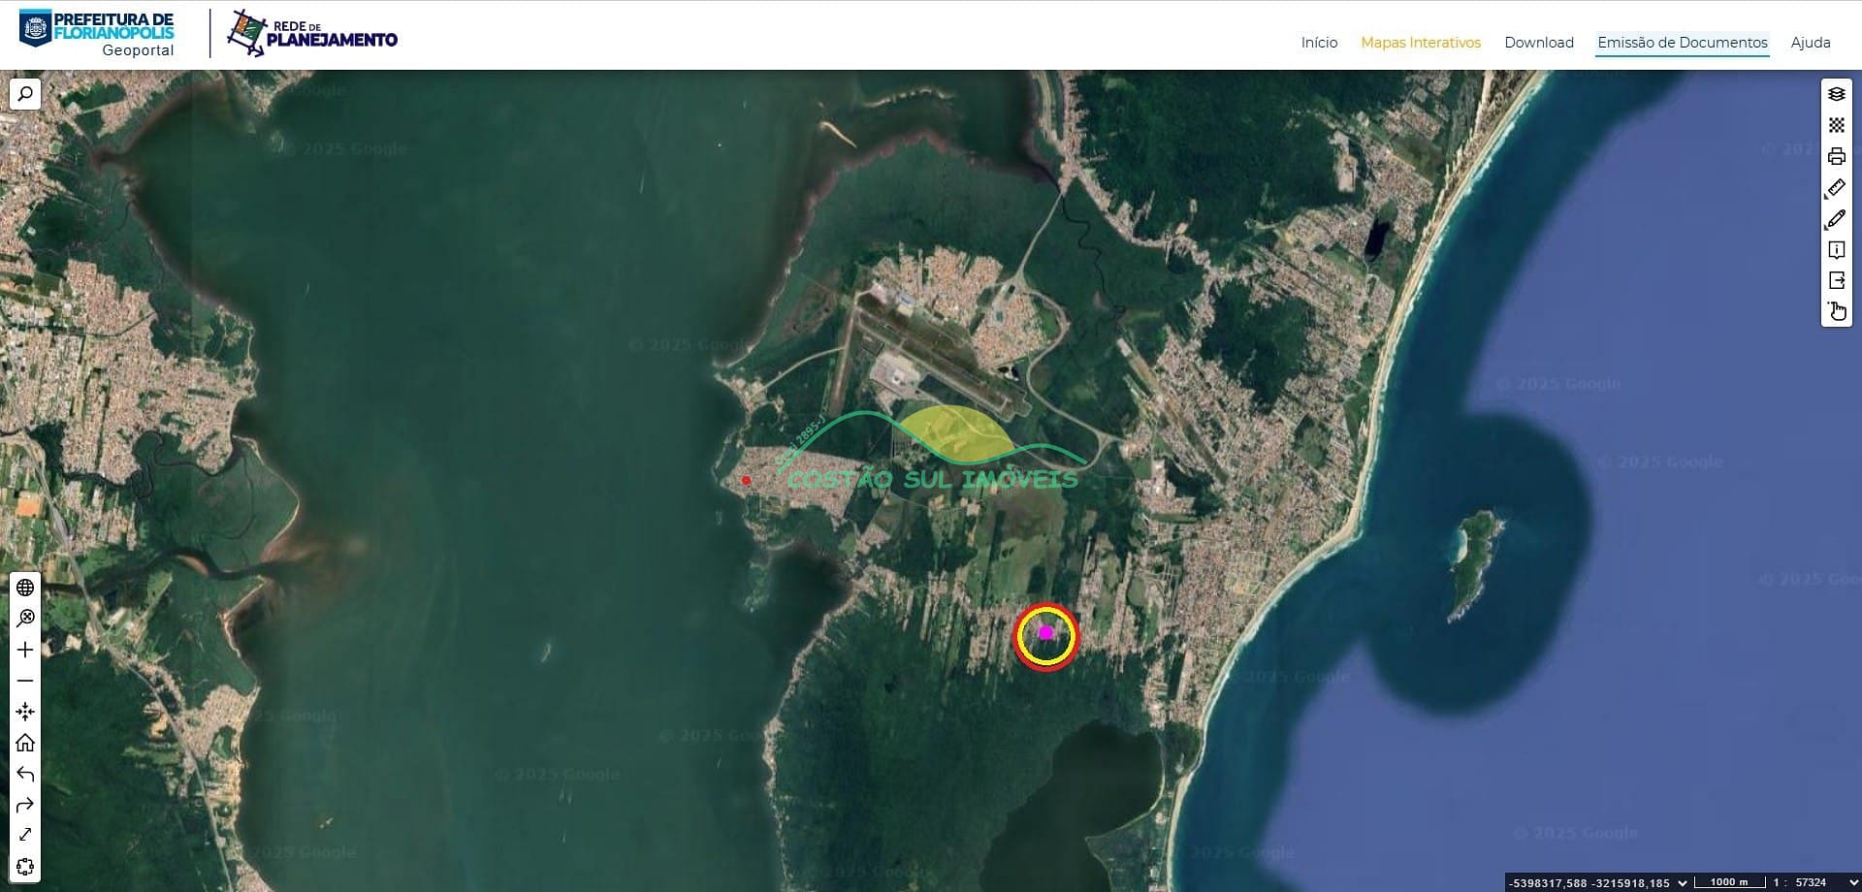The width and height of the screenshot is (1862, 892).
Task: Click the export icon in the toolbar
Action: pos(1836,281)
